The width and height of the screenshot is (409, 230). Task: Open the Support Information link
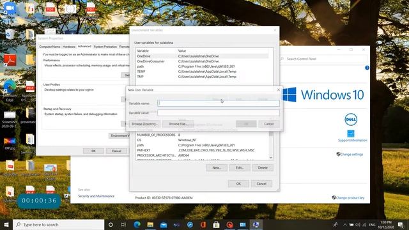coord(352,141)
